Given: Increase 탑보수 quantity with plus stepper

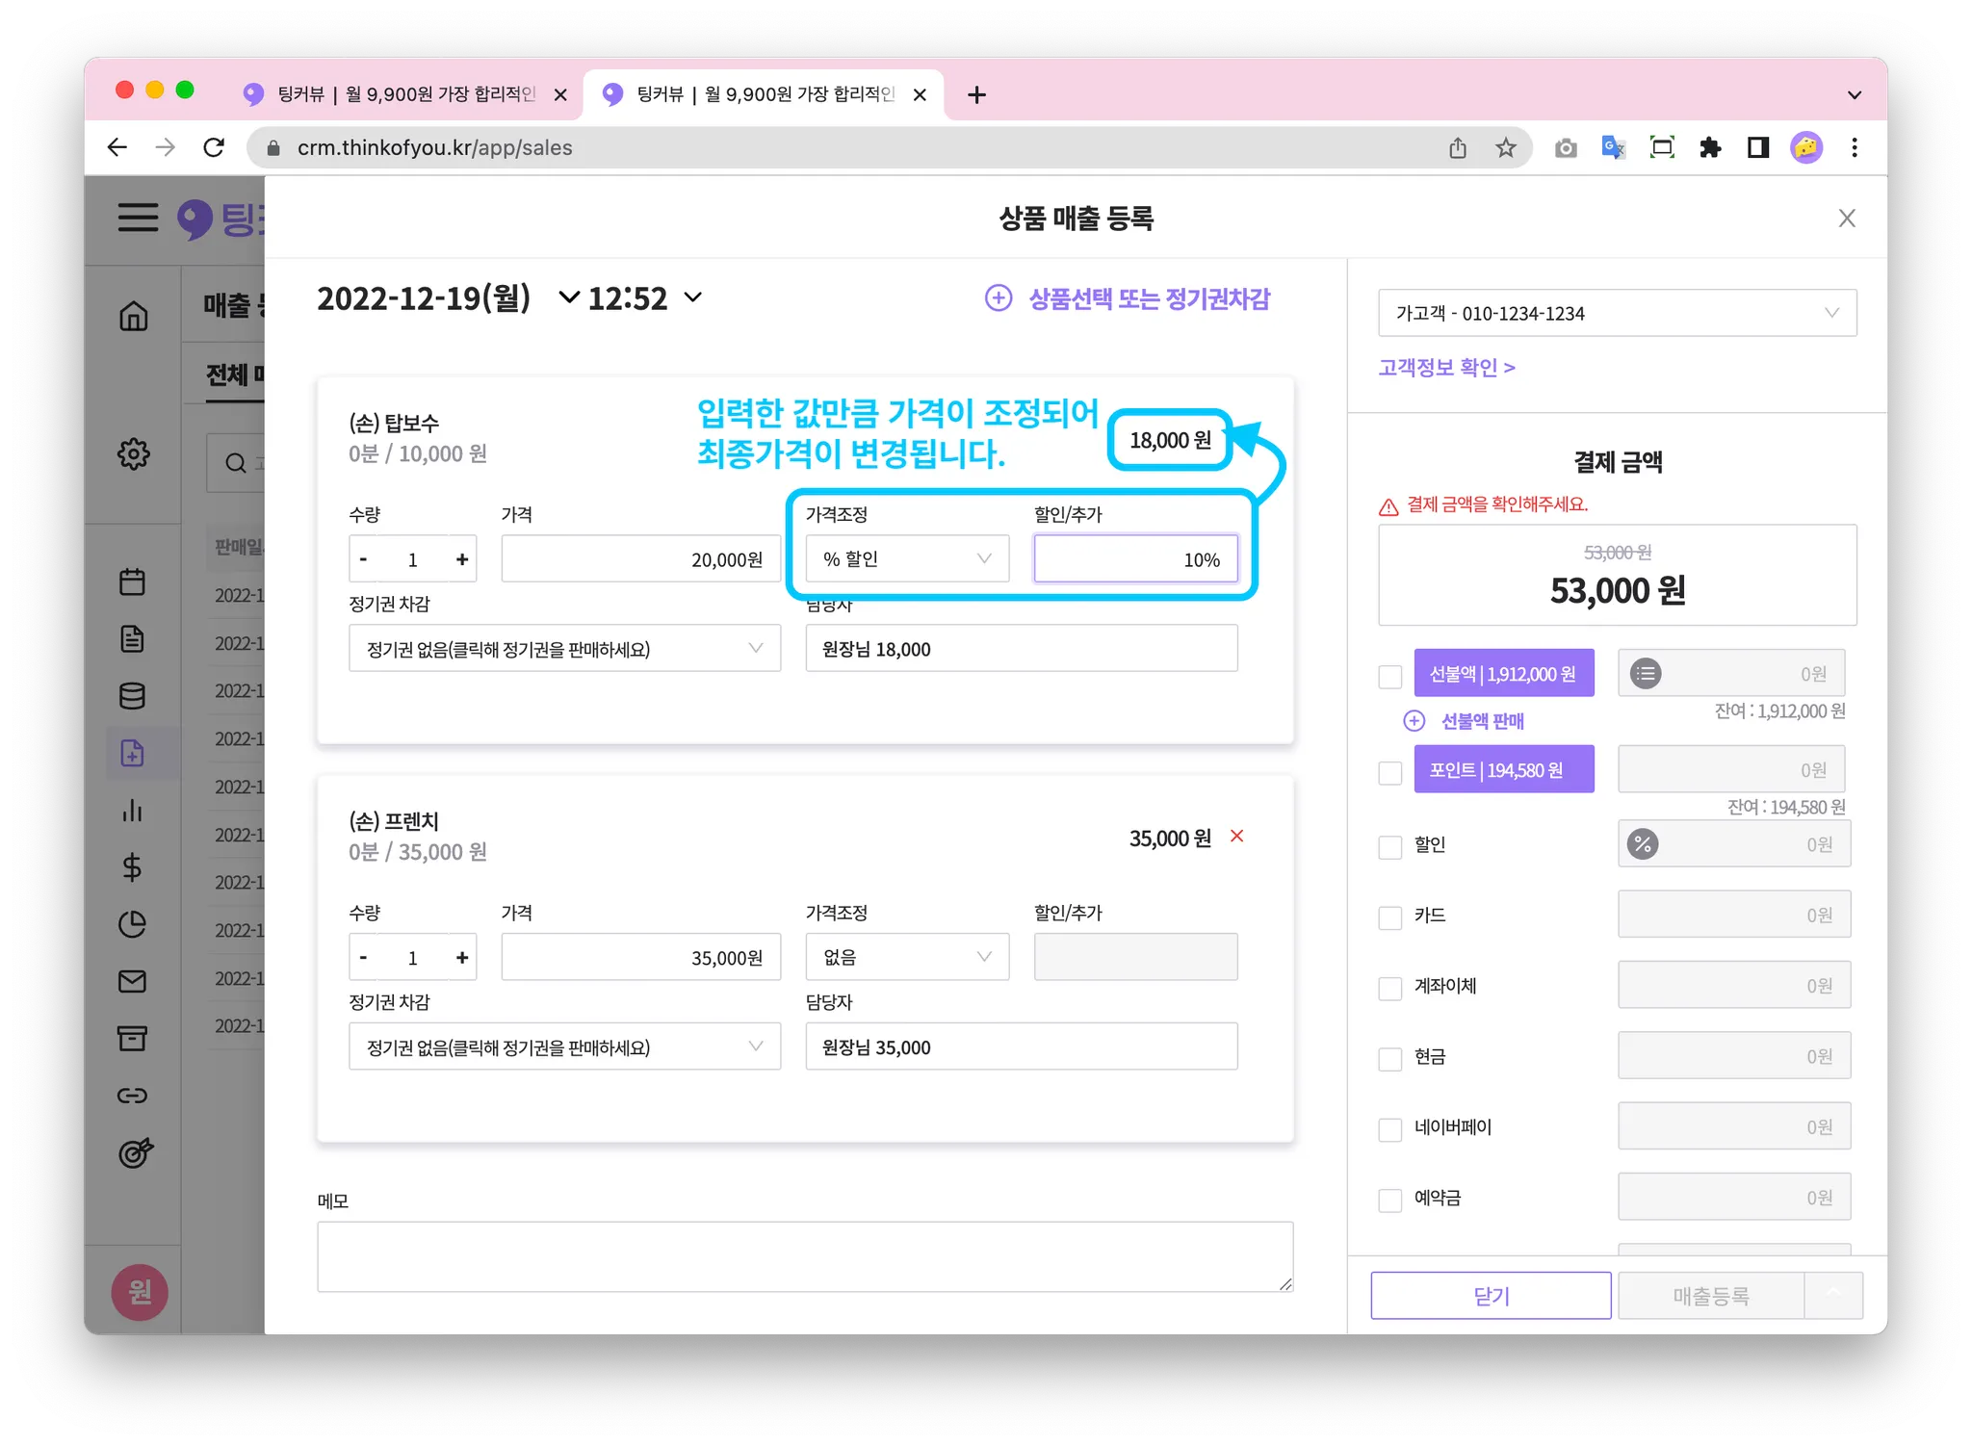Looking at the screenshot, I should pos(462,559).
